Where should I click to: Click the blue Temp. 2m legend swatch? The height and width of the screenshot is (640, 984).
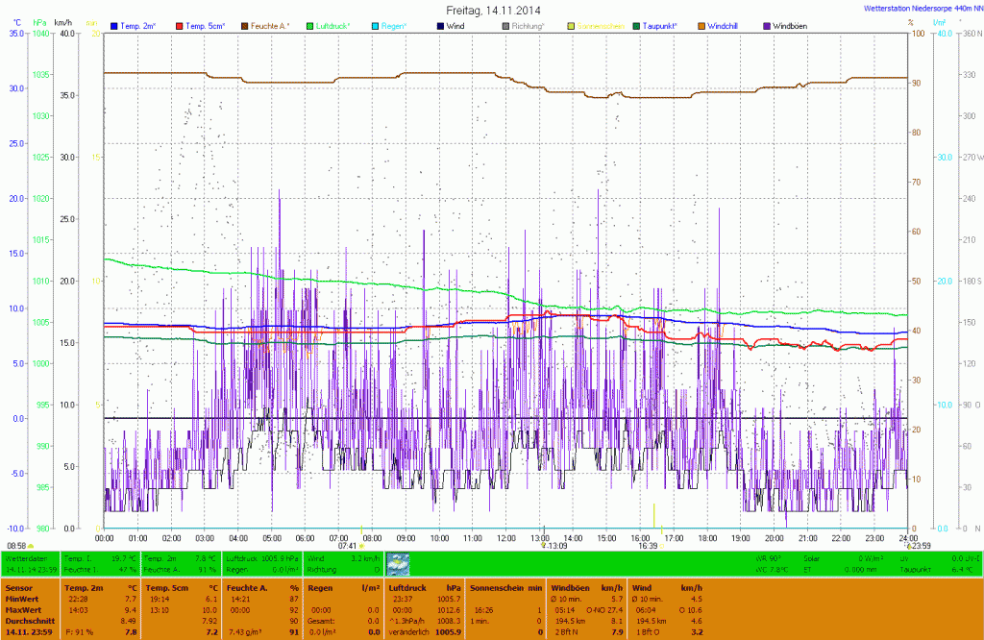click(x=114, y=24)
